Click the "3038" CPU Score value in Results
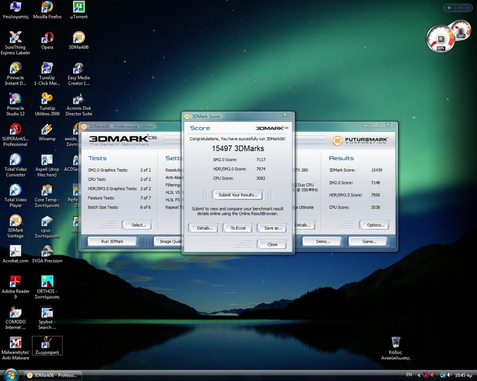 pyautogui.click(x=375, y=207)
